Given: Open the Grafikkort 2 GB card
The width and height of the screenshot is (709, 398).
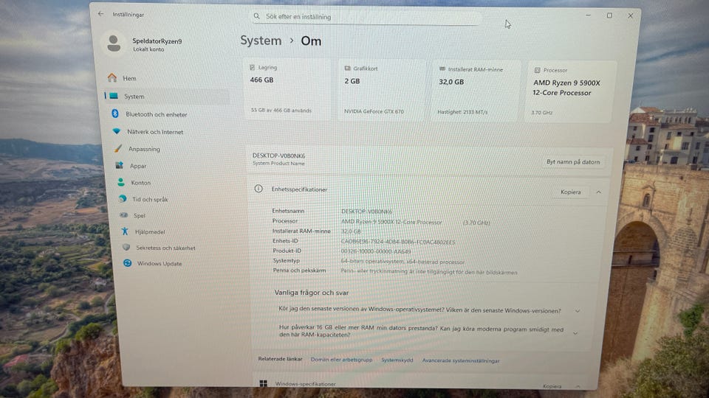Looking at the screenshot, I should coord(381,90).
